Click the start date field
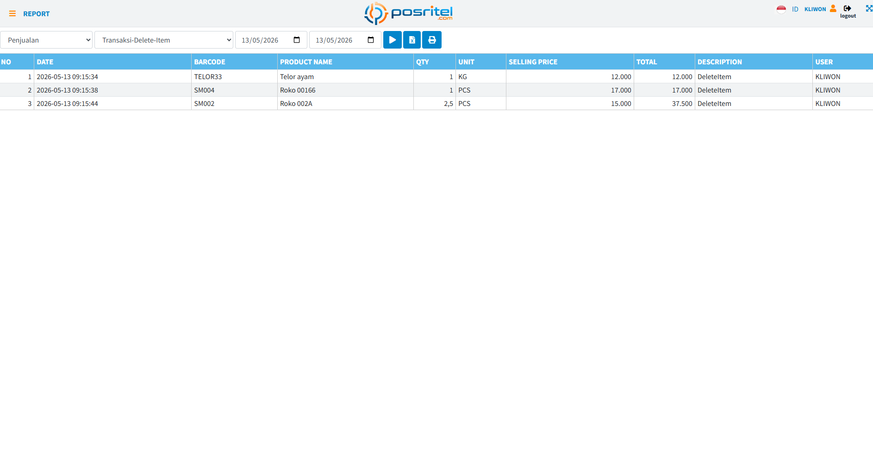 tap(271, 40)
